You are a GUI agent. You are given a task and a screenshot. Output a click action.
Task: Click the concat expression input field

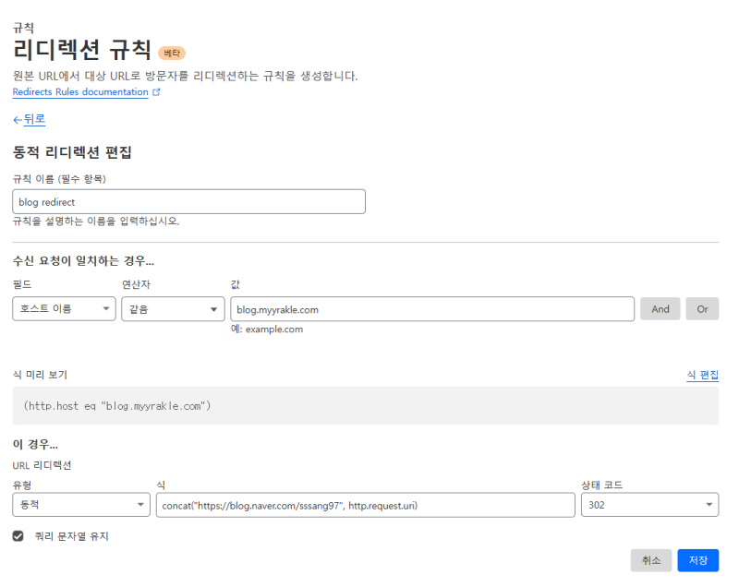click(365, 505)
